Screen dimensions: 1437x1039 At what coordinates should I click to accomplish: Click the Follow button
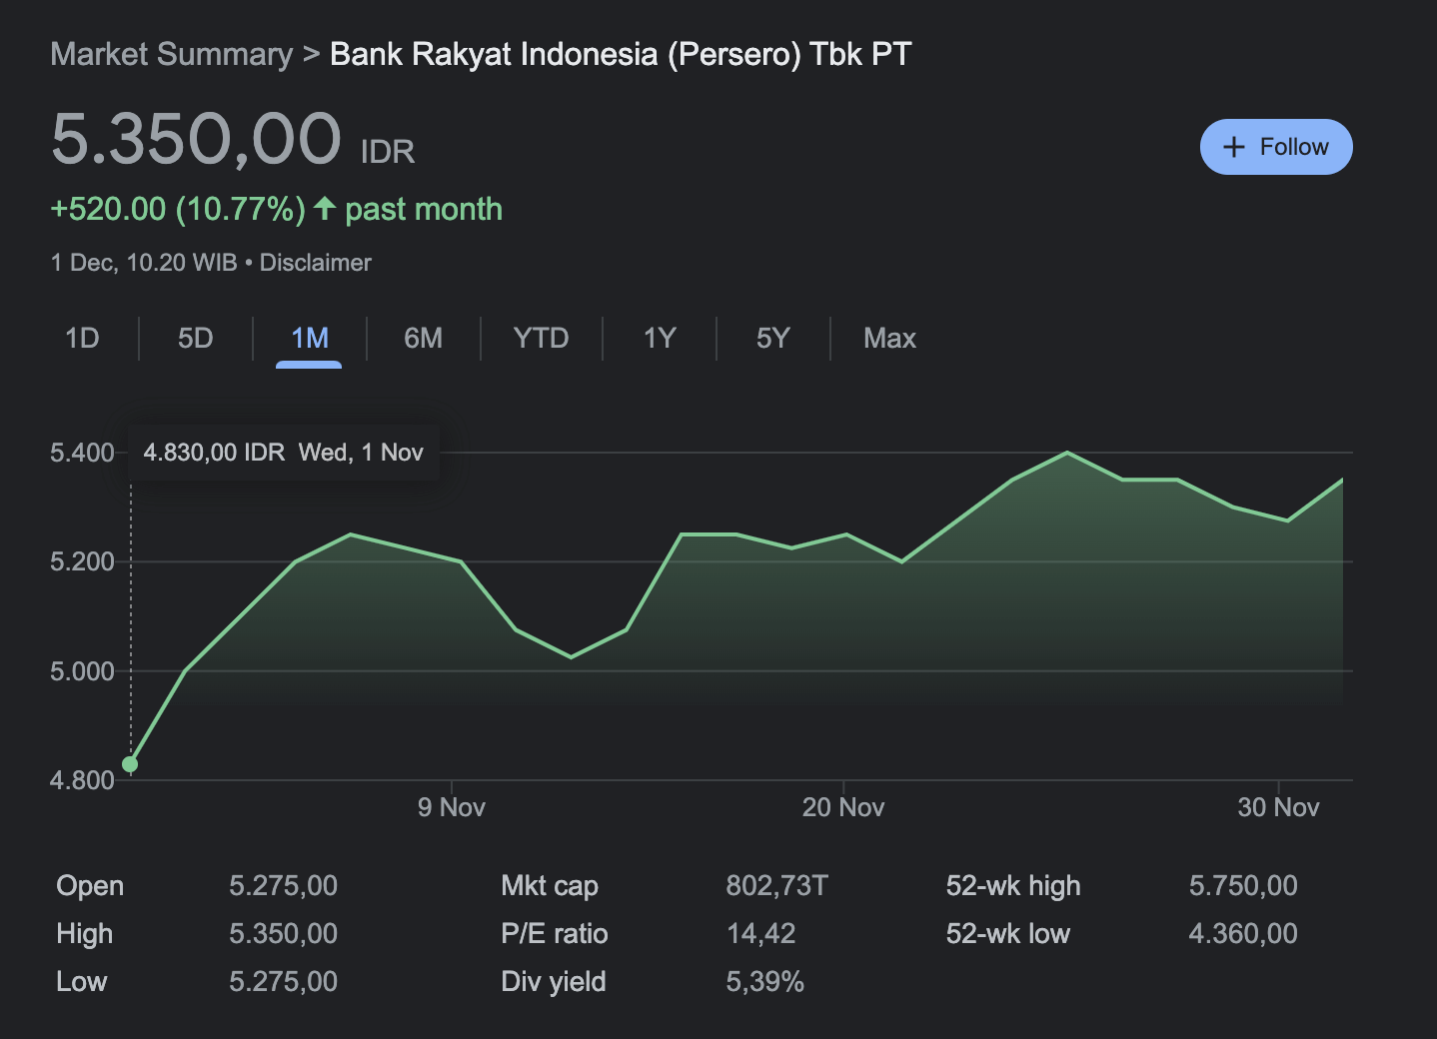click(1276, 146)
